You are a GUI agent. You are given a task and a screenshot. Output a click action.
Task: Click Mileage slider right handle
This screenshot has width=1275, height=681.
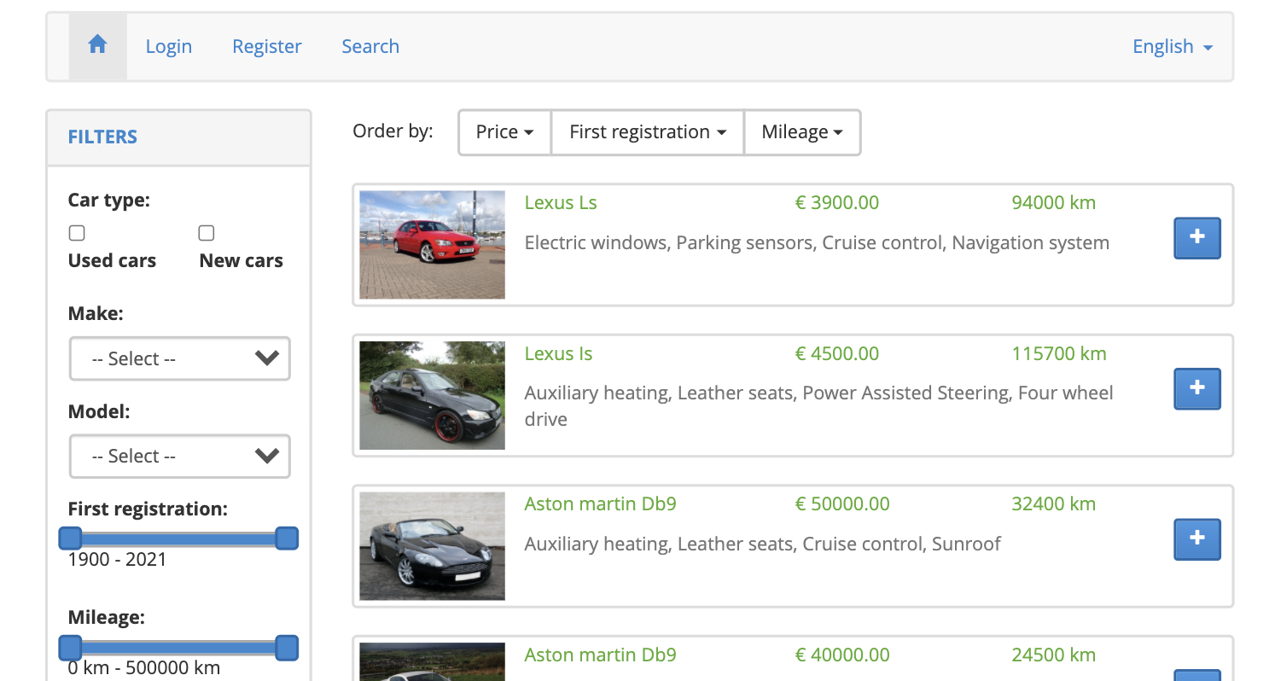[288, 648]
